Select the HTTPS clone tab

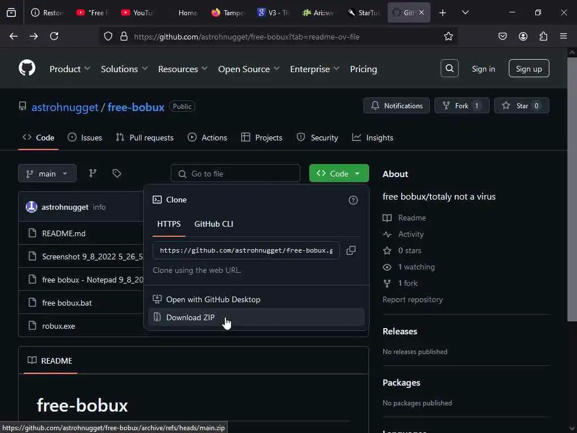(169, 224)
